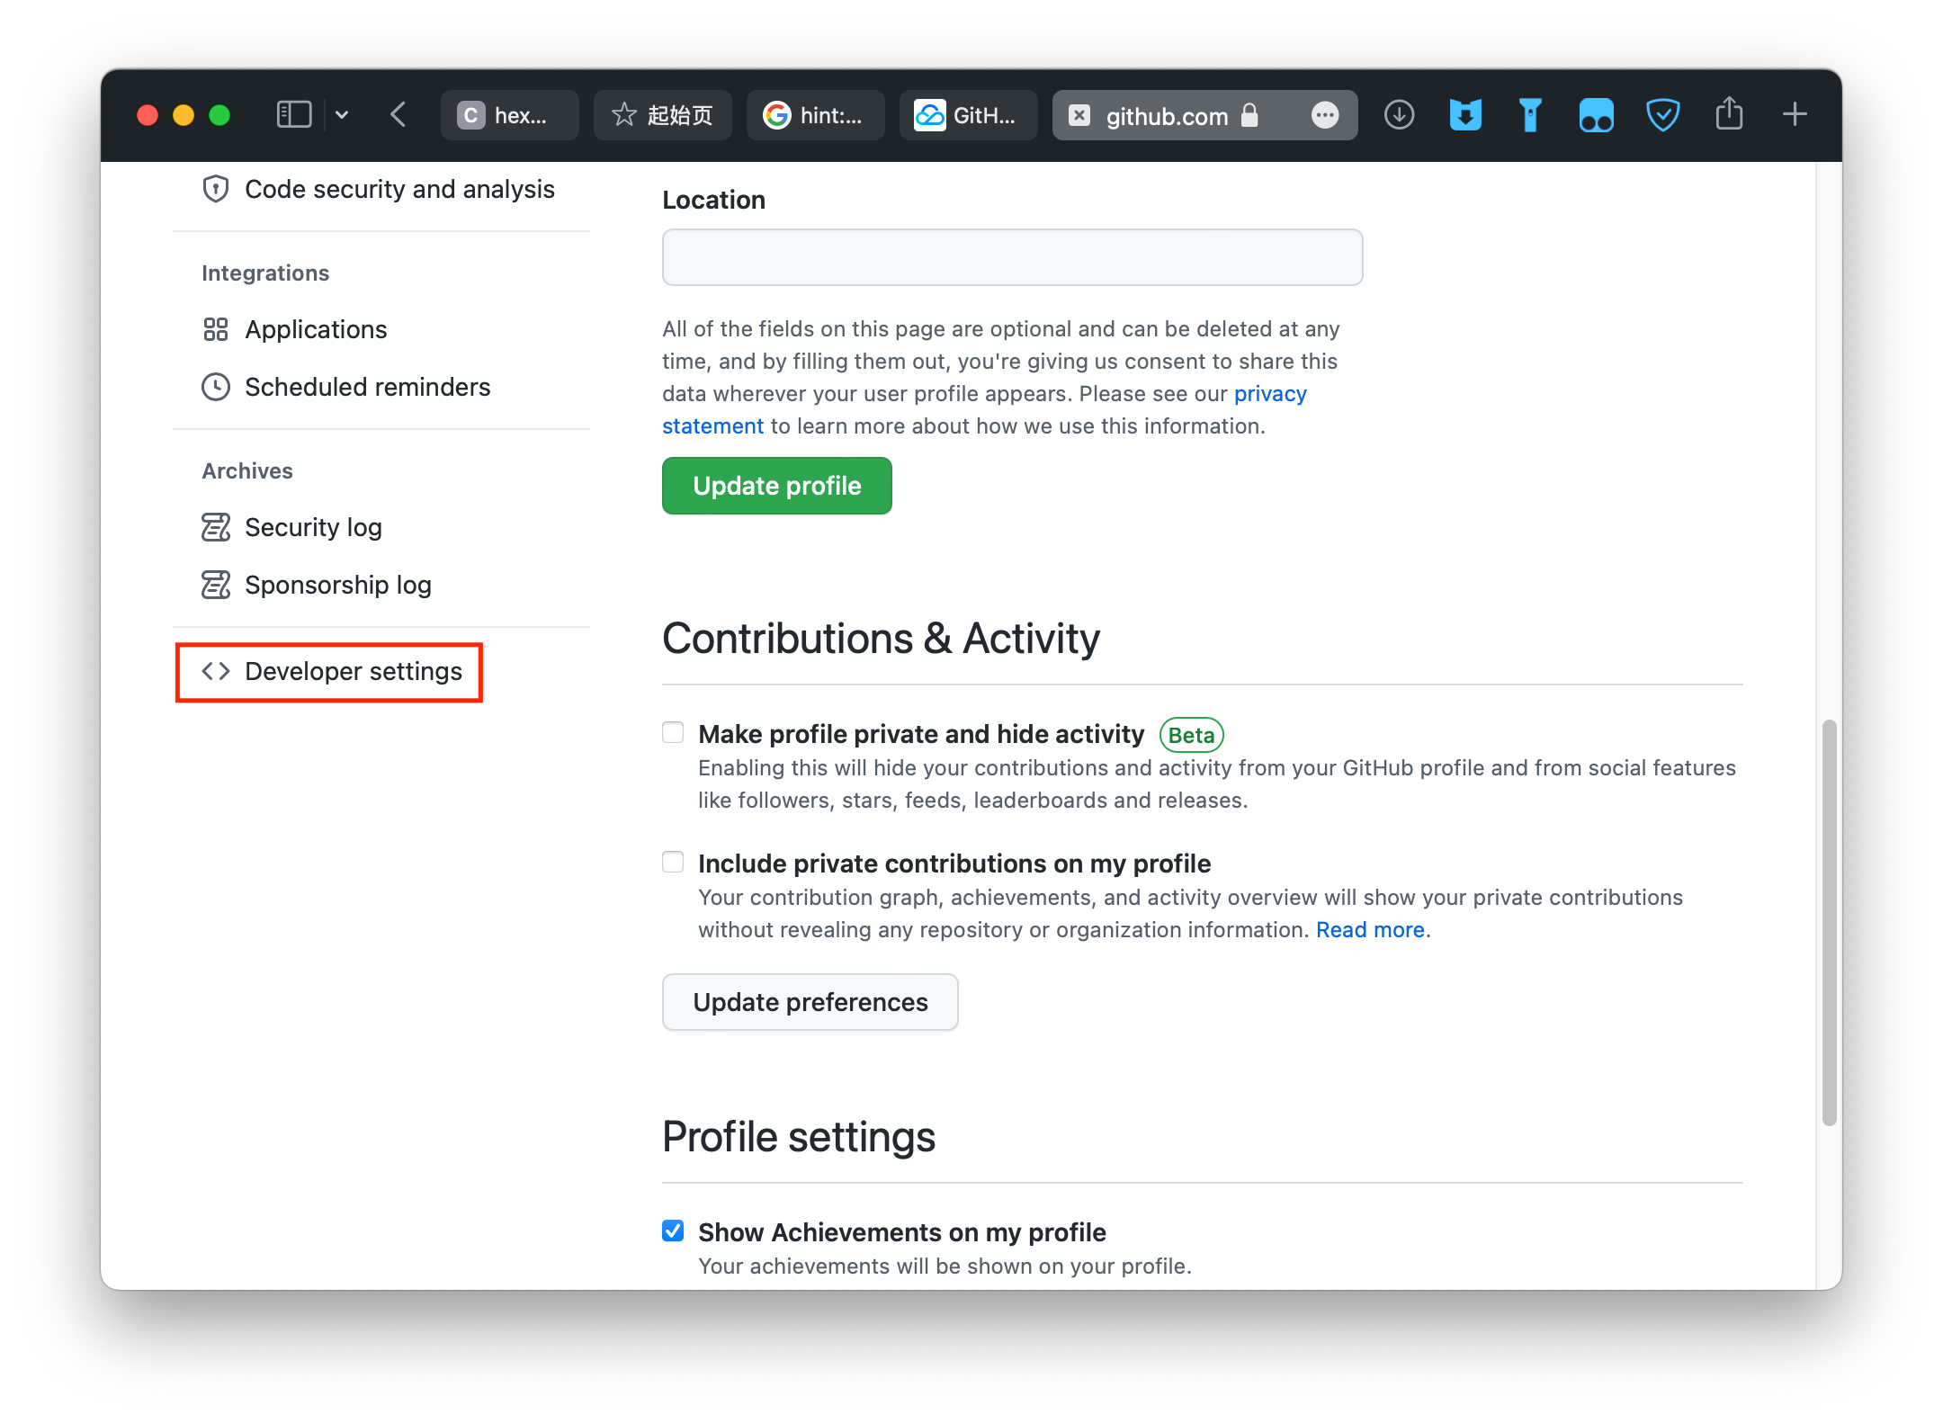Open the blue cat-face extension icon
Image resolution: width=1943 pixels, height=1423 pixels.
(x=1464, y=115)
